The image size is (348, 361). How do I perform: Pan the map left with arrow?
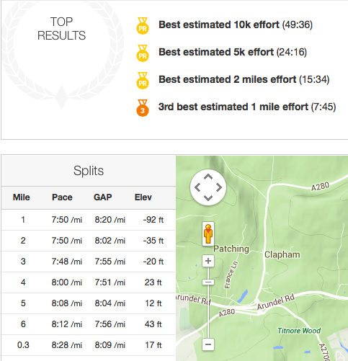click(x=197, y=187)
